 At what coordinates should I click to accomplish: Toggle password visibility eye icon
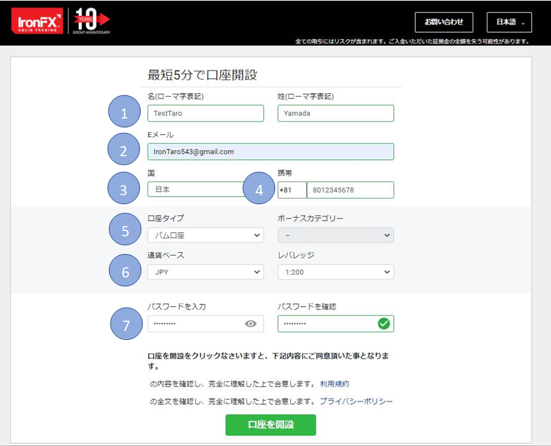250,323
